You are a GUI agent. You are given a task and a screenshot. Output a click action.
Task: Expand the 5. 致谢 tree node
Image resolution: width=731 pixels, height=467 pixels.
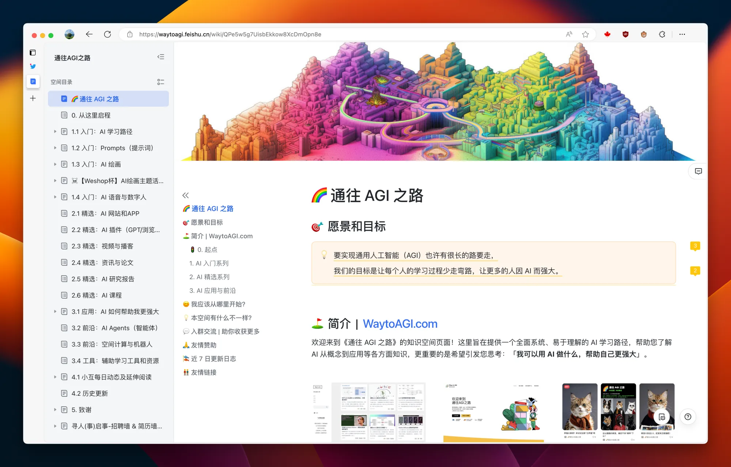pos(55,410)
